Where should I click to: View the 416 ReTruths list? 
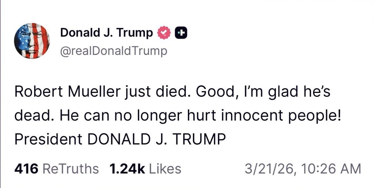[56, 168]
